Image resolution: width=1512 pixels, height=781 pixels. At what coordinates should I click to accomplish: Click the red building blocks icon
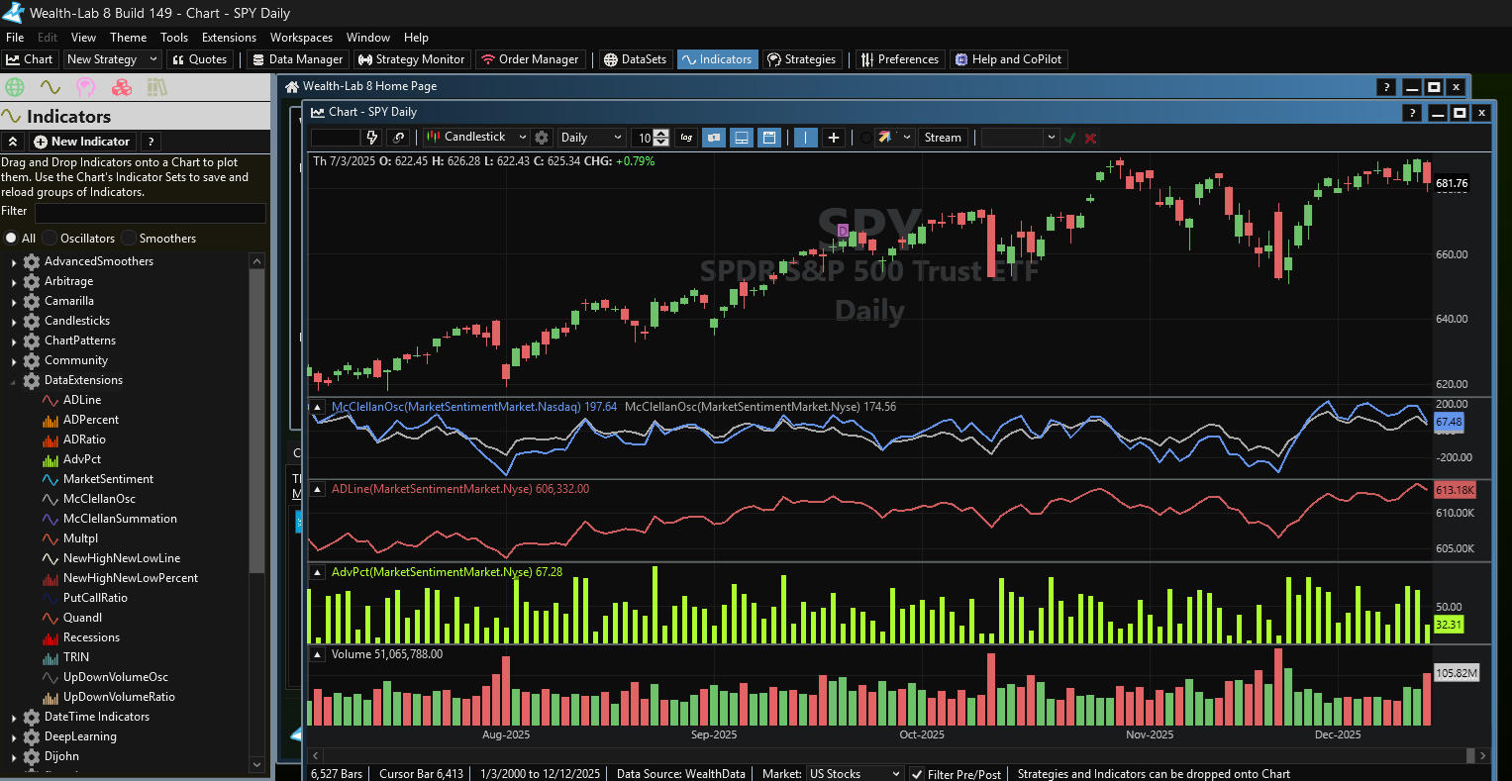(122, 88)
